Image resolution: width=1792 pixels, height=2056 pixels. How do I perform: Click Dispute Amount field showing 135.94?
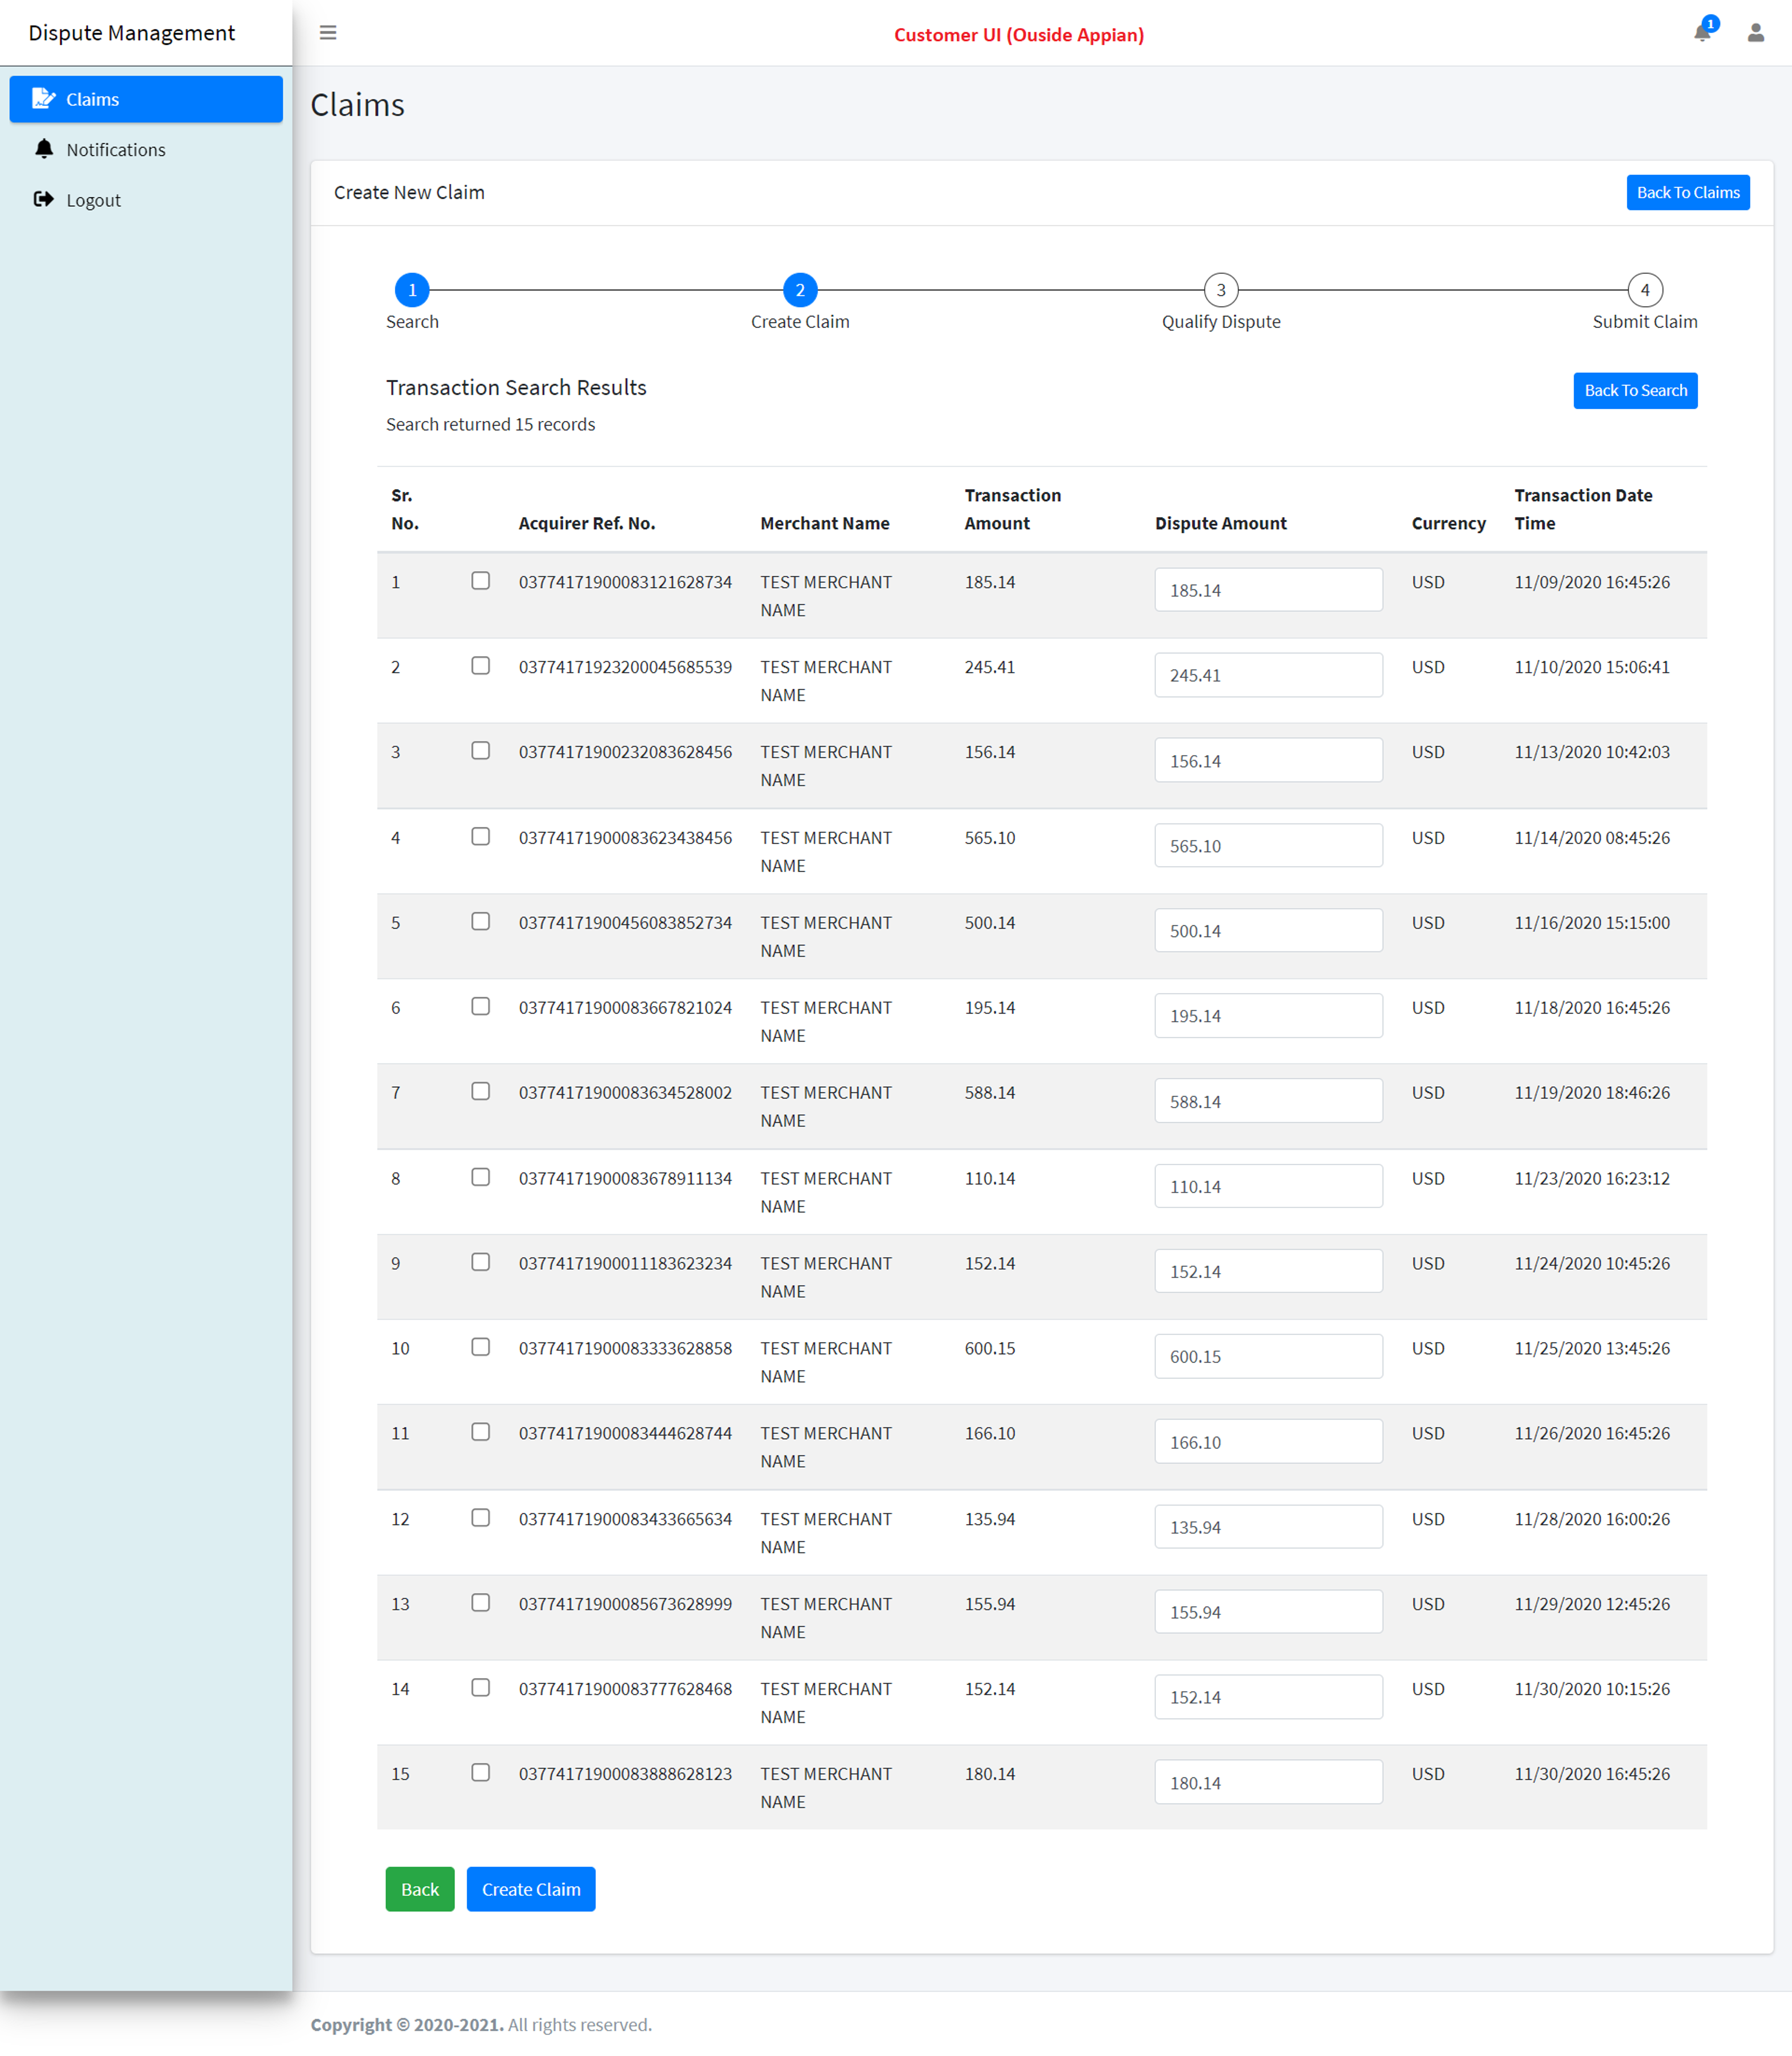click(x=1268, y=1528)
